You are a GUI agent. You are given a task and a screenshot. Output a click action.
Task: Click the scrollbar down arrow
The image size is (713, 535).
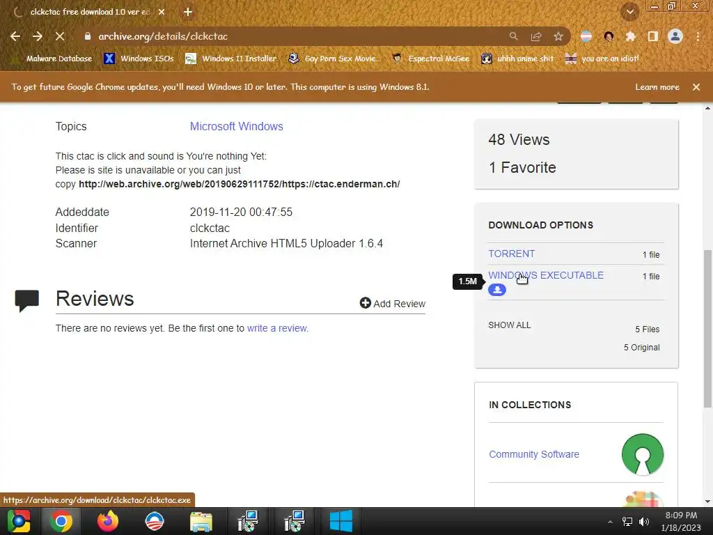tap(707, 502)
